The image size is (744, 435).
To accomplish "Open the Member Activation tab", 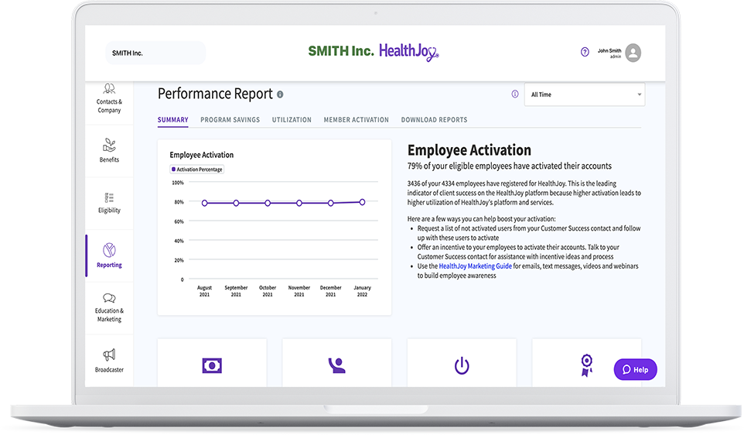I will click(356, 120).
